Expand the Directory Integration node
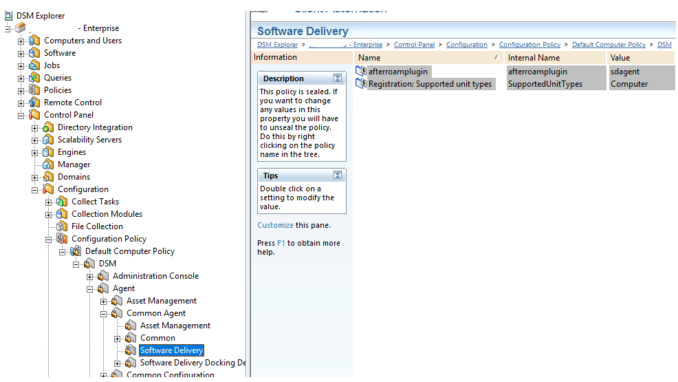 click(35, 127)
